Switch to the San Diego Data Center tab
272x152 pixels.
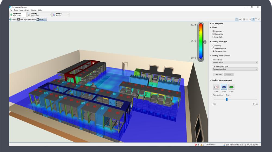(x=27, y=20)
